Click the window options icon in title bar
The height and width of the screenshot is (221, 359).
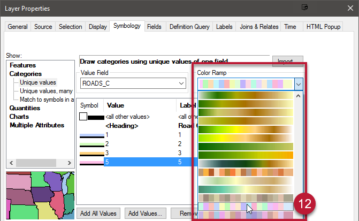pos(304,7)
